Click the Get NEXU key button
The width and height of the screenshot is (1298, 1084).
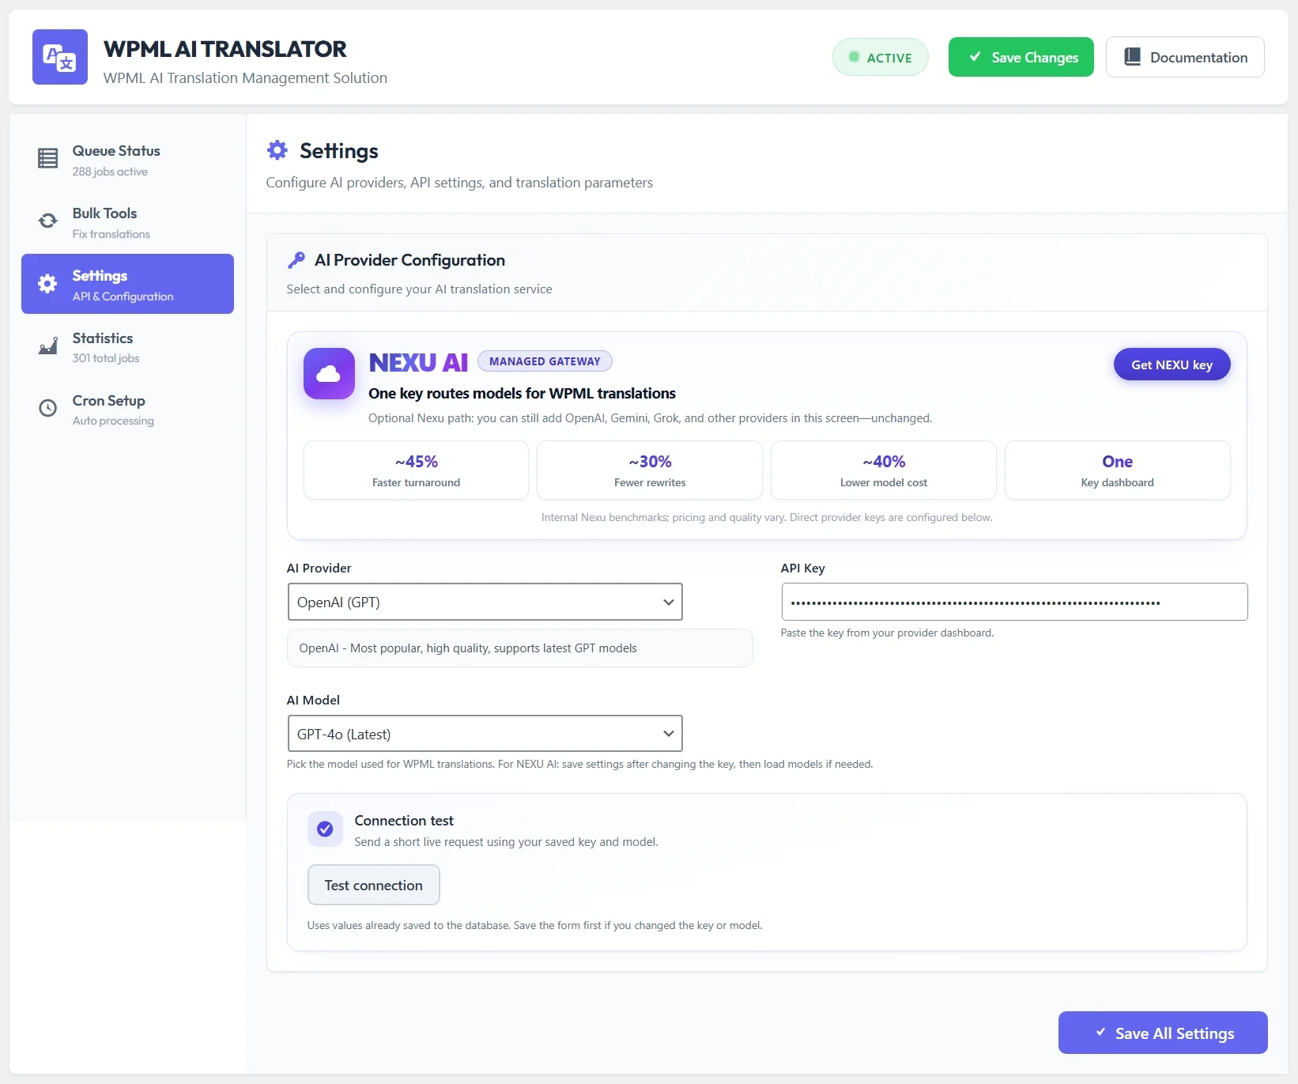tap(1172, 364)
